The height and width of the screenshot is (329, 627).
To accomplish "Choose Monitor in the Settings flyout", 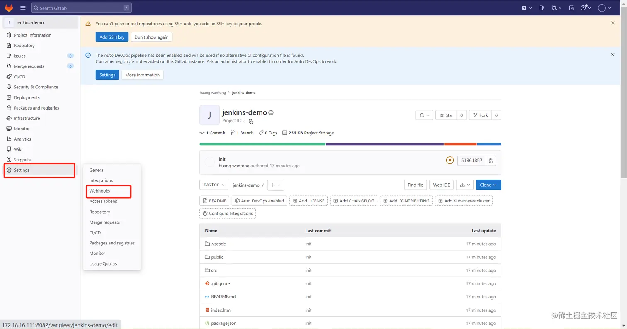I will coord(97,253).
